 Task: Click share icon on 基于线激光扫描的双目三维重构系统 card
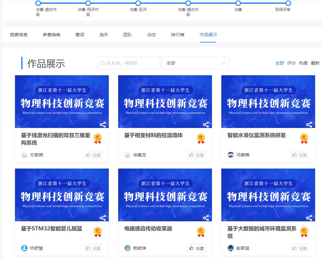tap(103, 125)
